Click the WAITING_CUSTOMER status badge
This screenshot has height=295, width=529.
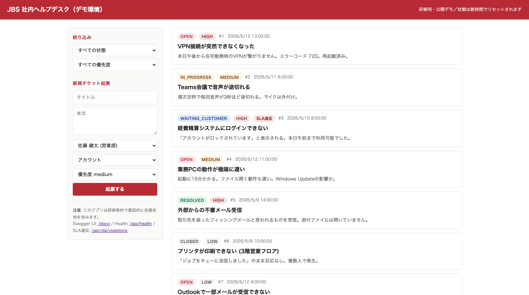(204, 119)
